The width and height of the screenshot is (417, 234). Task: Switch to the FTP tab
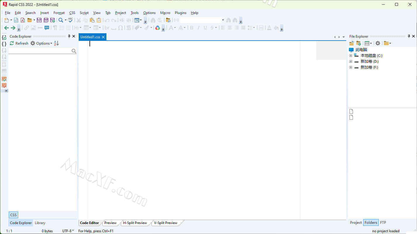(x=383, y=223)
